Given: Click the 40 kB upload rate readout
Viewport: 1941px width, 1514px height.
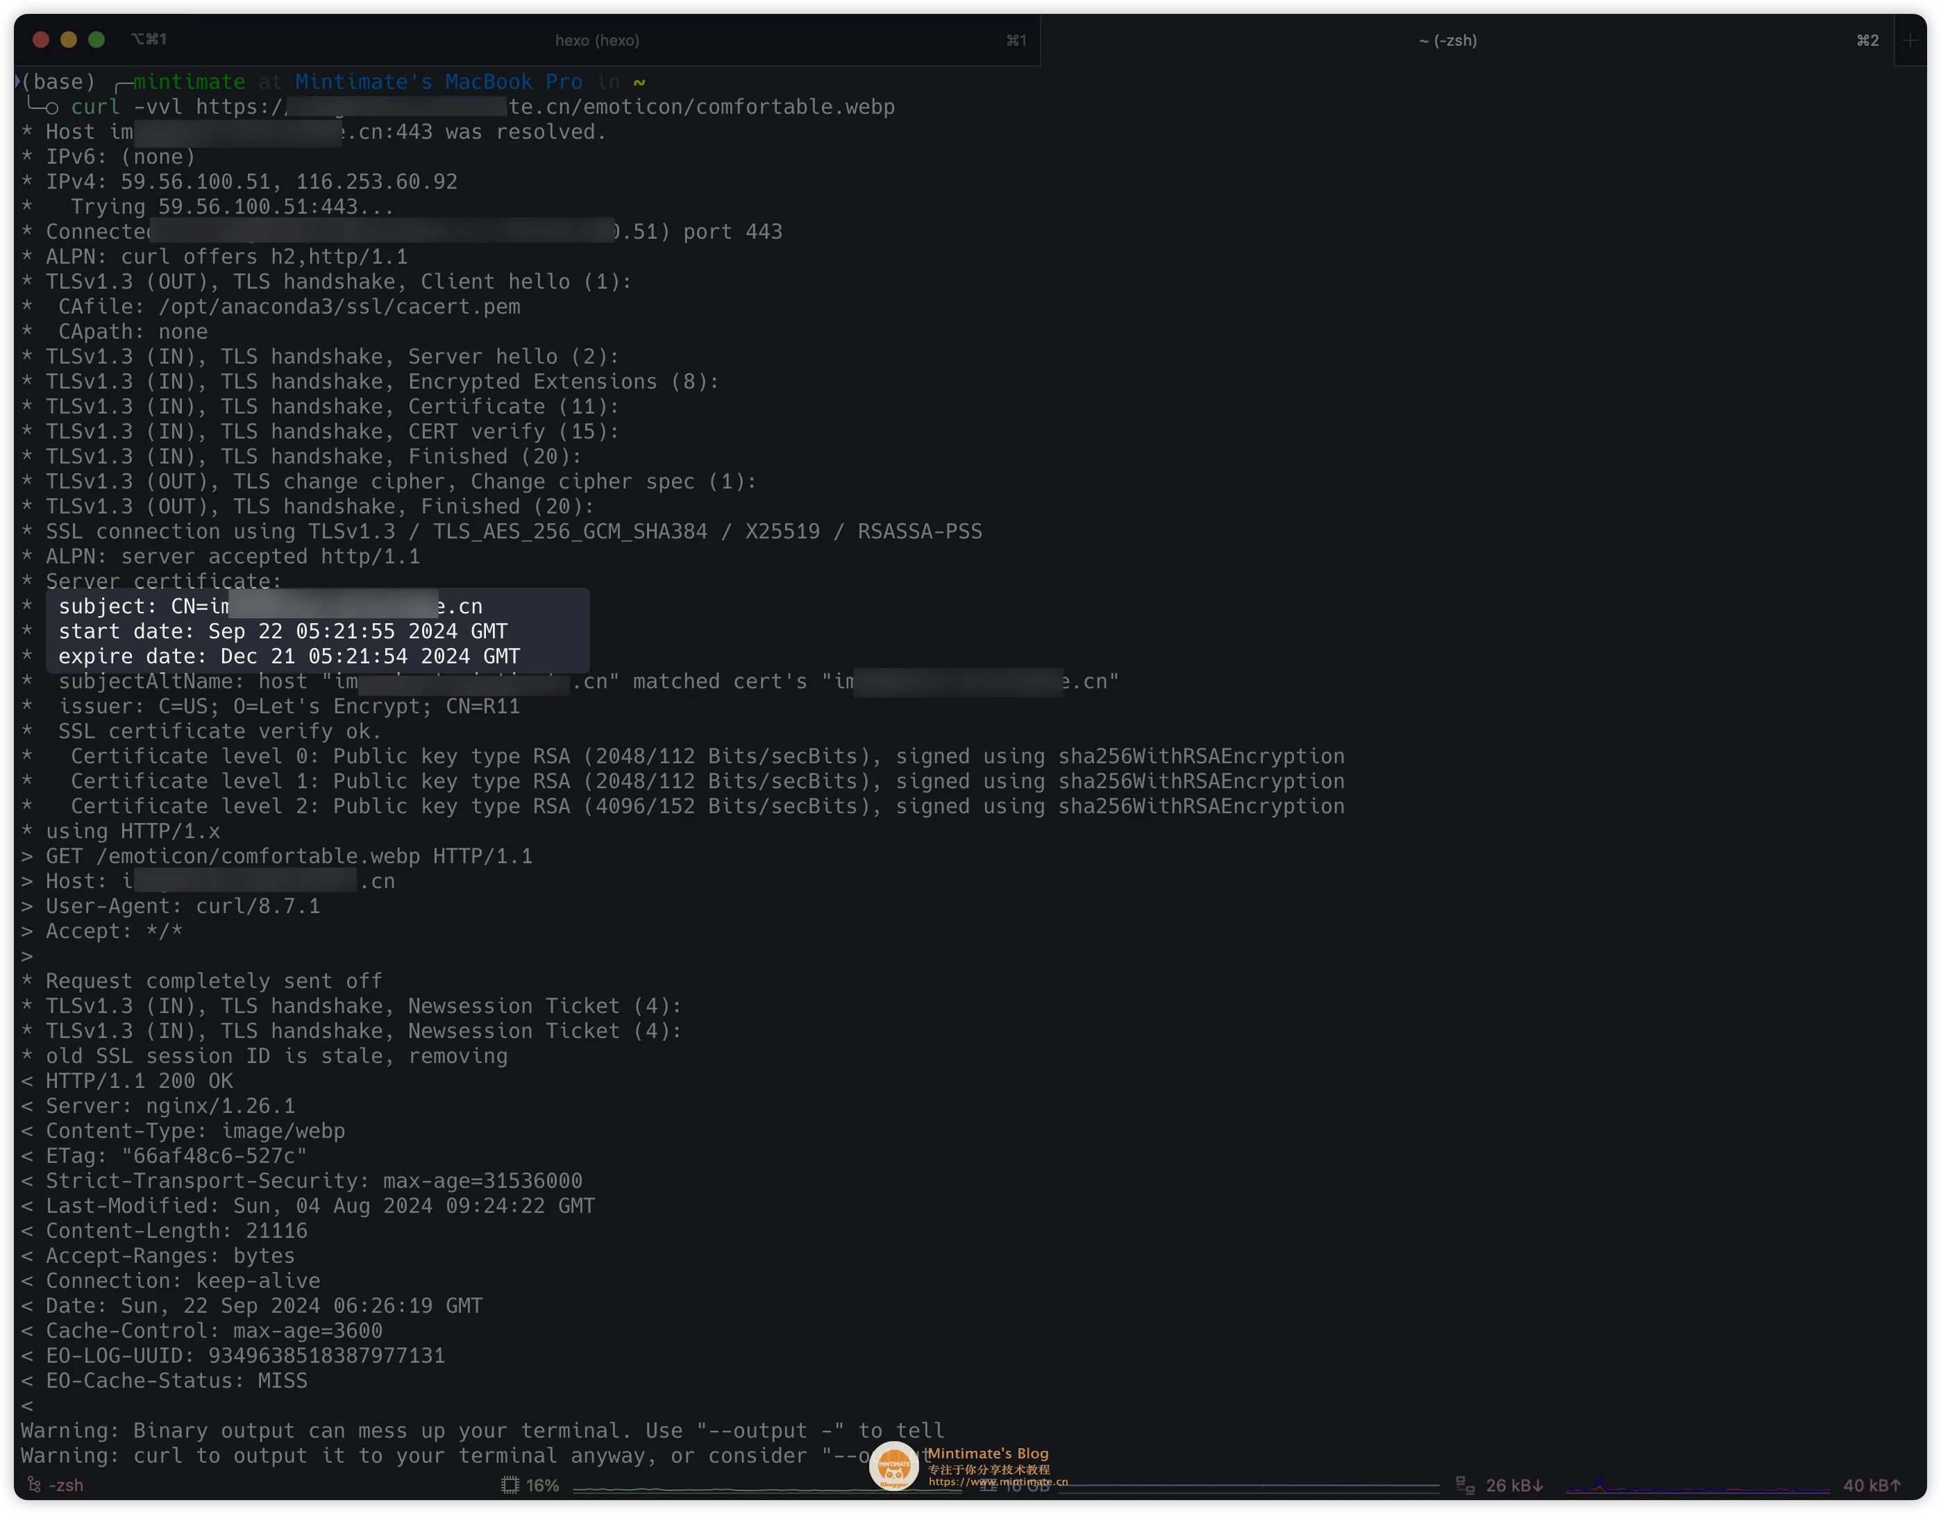Looking at the screenshot, I should (1872, 1485).
